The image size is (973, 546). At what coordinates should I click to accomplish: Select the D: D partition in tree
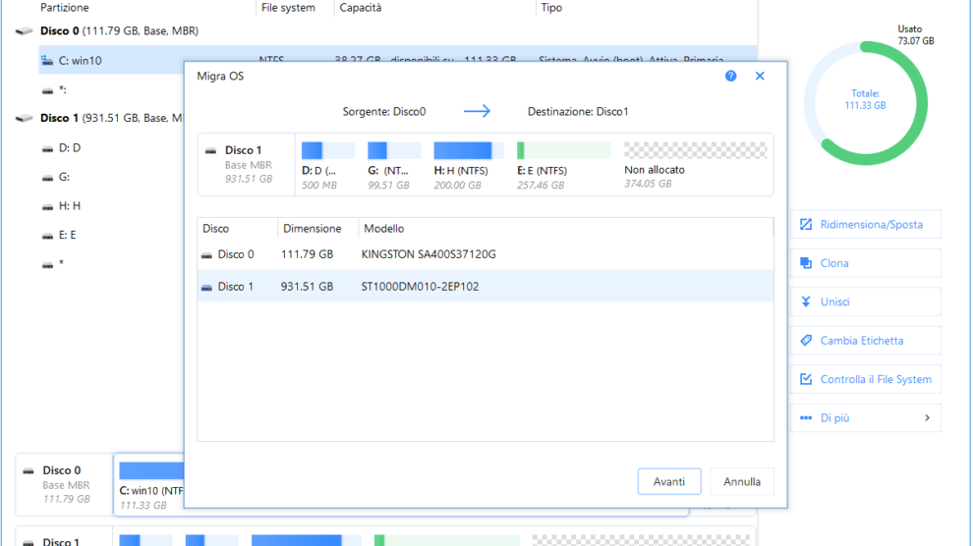pyautogui.click(x=70, y=148)
